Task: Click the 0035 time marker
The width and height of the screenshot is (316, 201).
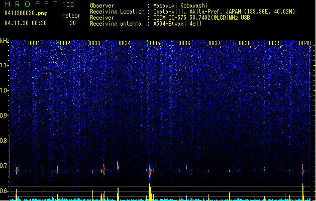Action: tap(154, 43)
